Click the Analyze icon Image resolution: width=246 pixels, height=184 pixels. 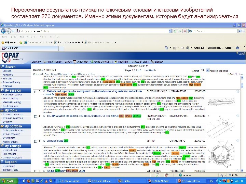(152, 61)
